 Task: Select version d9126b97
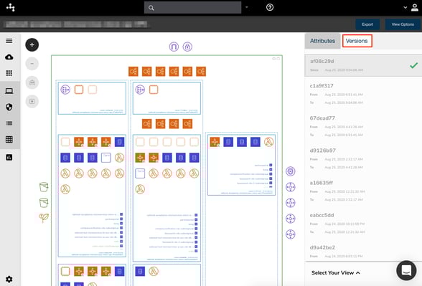pyautogui.click(x=363, y=158)
